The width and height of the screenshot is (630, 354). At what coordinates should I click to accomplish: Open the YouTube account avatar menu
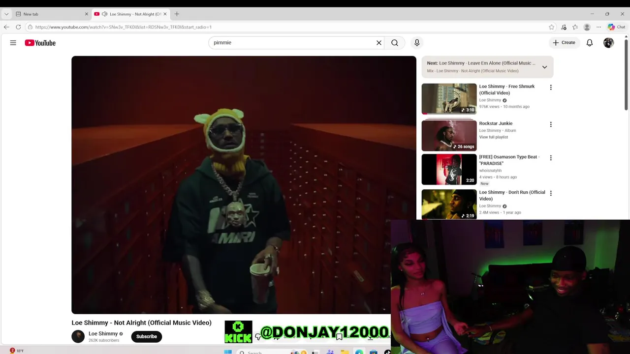tap(609, 43)
